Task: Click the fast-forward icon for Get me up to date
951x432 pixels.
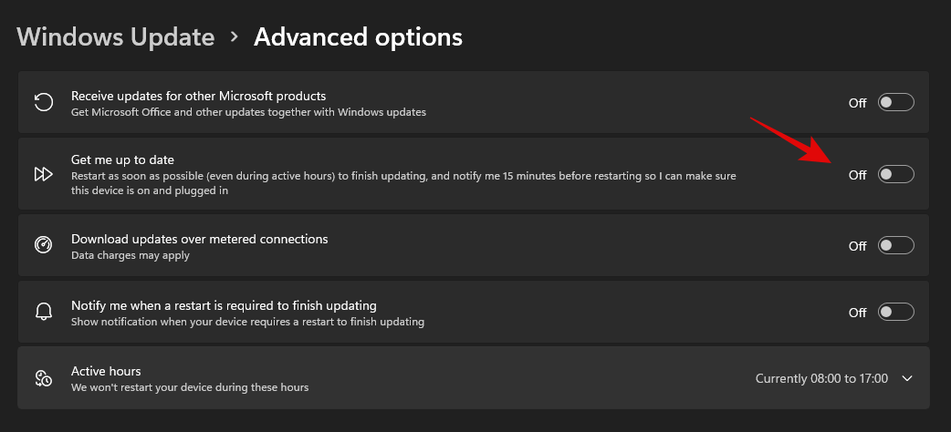Action: point(43,174)
